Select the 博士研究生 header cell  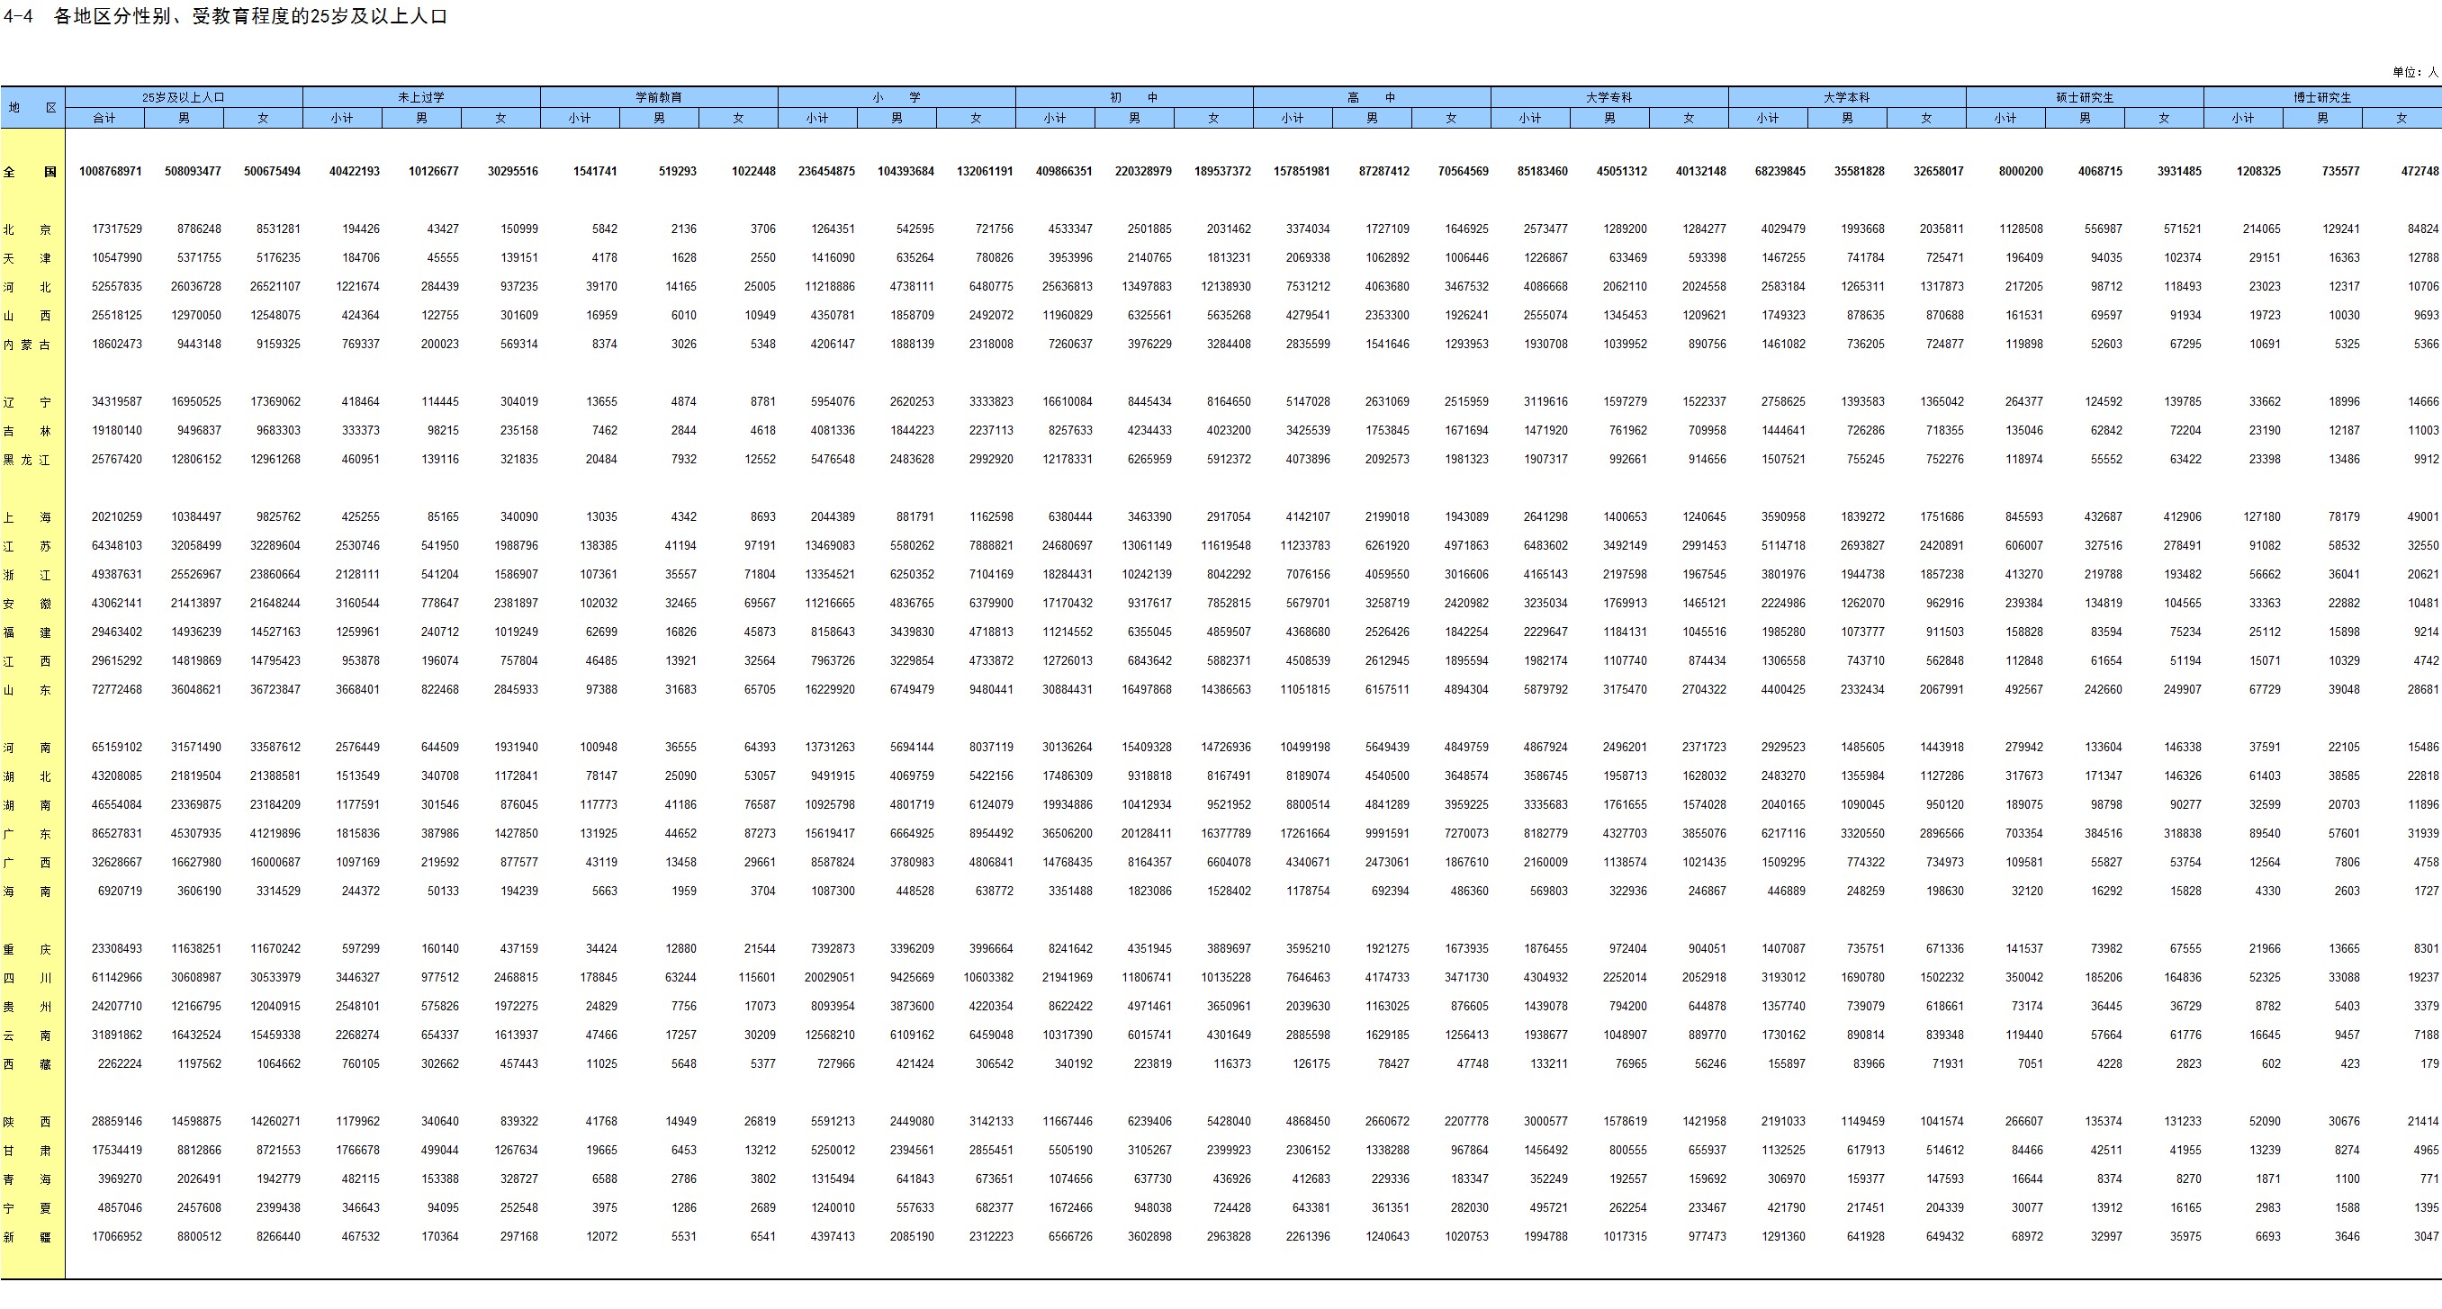2321,97
